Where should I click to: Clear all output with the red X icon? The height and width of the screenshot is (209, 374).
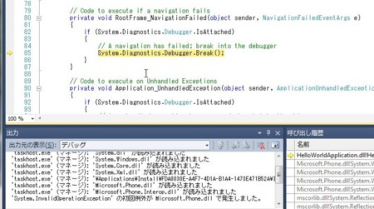262,145
